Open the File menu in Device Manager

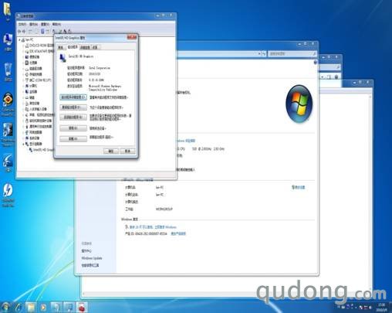(22, 24)
